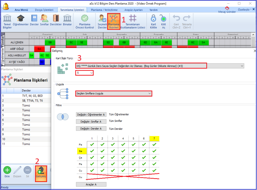Select ALİ ÇEKEN teacher row
257x190 pixels.
click(17, 42)
